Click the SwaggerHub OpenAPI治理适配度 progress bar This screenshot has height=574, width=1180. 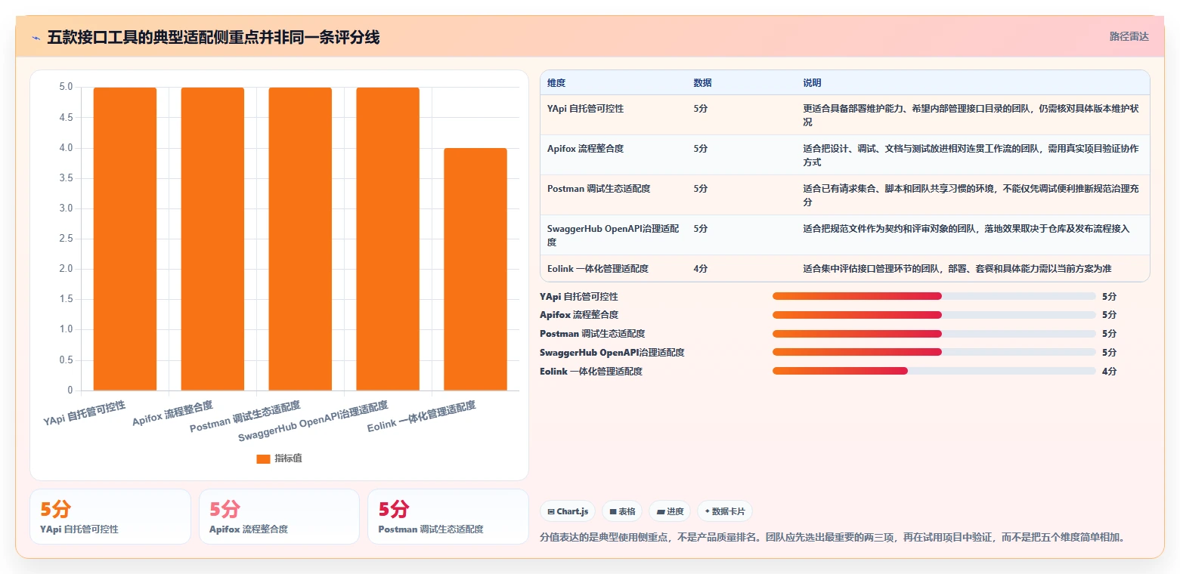(934, 352)
